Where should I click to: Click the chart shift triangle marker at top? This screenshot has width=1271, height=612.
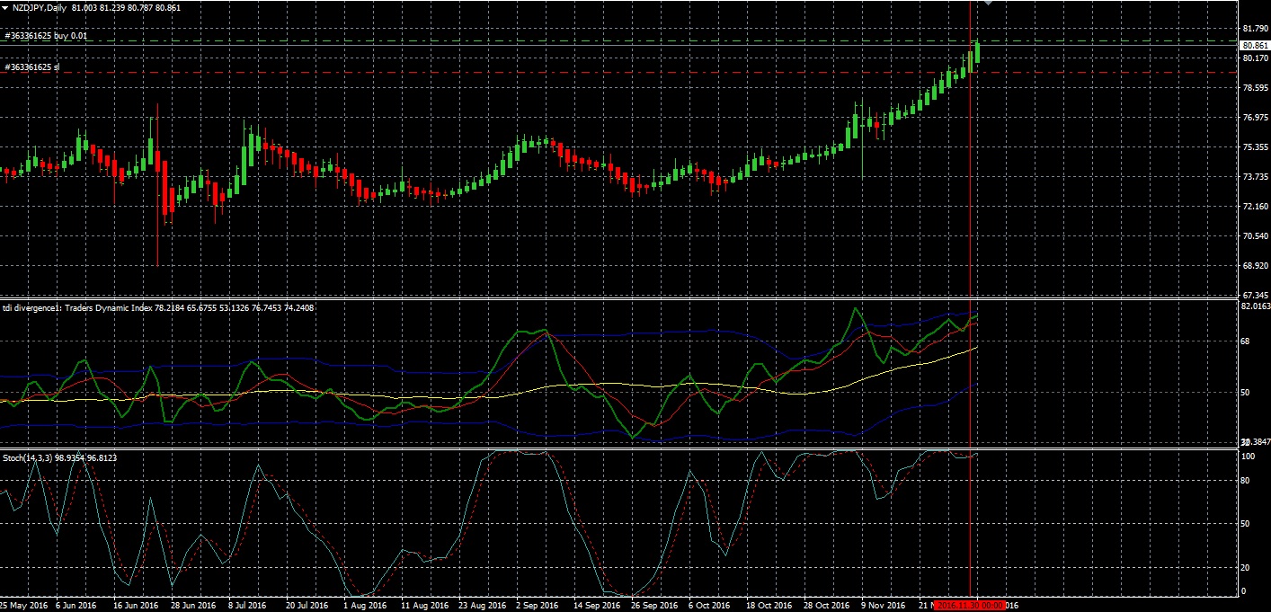point(989,4)
